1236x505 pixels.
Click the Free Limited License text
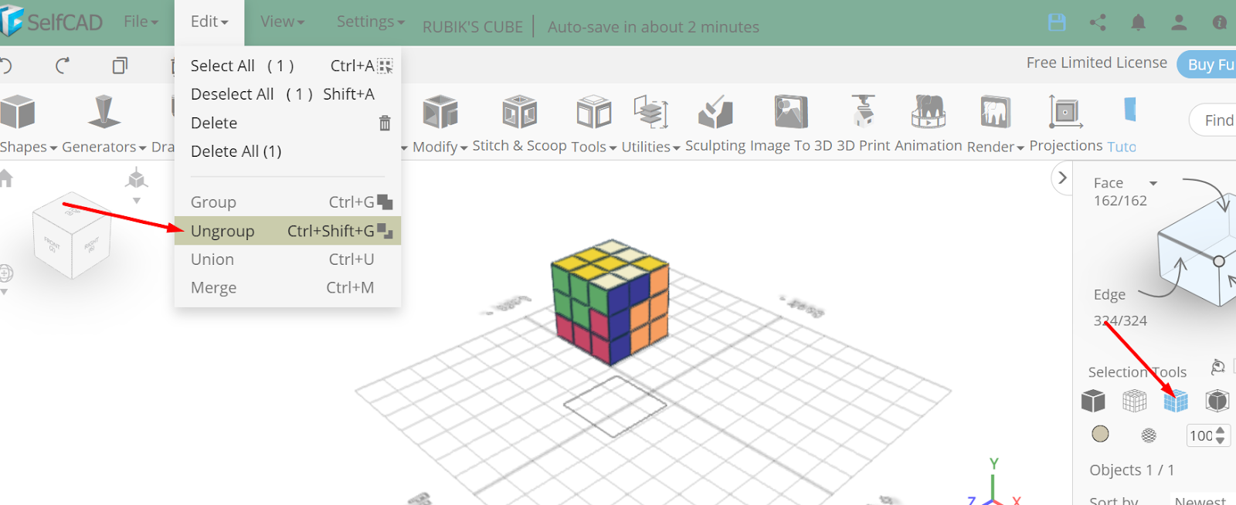coord(1096,63)
